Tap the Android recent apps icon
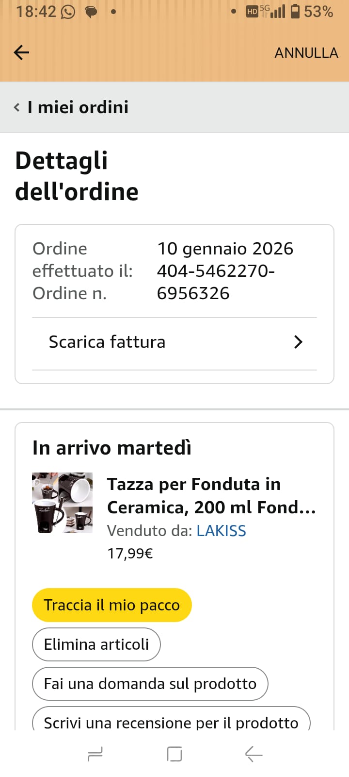This screenshot has height=777, width=349. (x=95, y=754)
